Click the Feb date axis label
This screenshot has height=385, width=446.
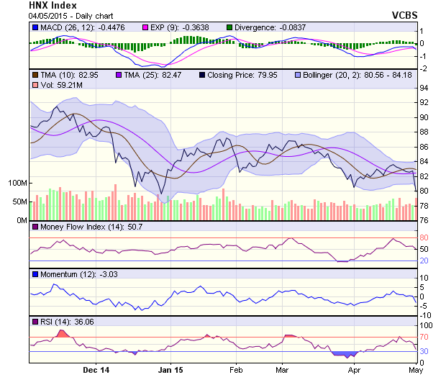[x=235, y=371]
